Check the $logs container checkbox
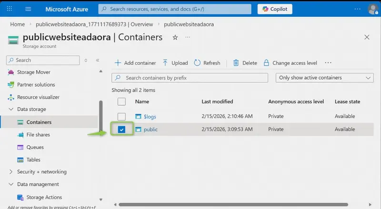381x209 pixels. coord(121,117)
